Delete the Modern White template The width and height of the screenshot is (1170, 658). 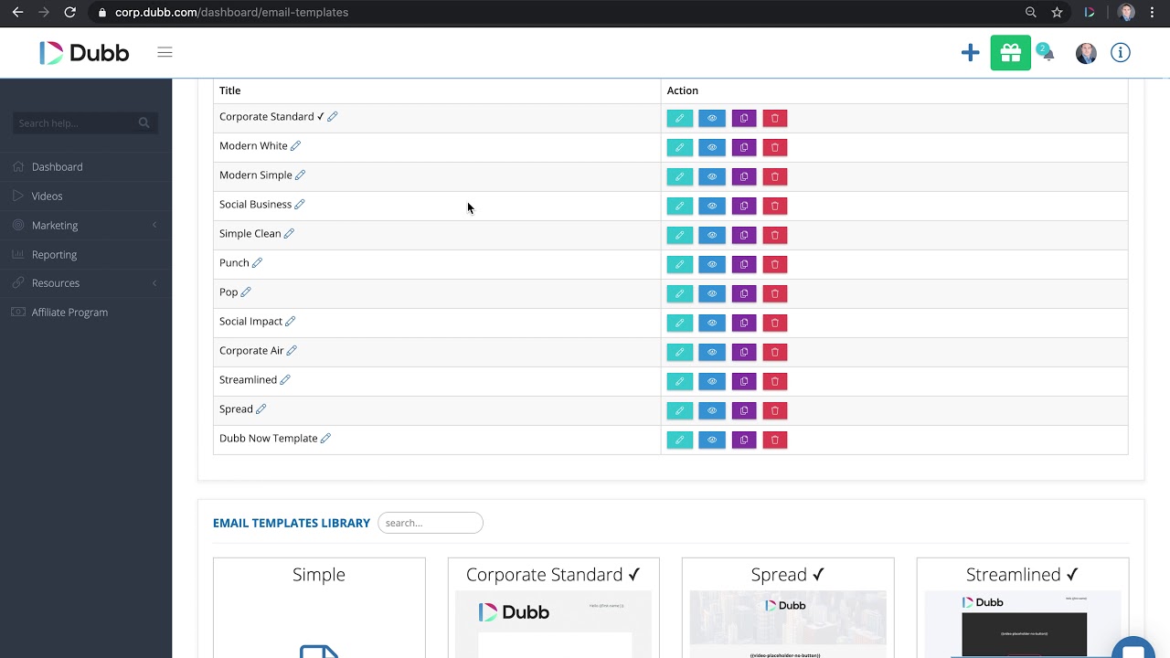click(775, 147)
